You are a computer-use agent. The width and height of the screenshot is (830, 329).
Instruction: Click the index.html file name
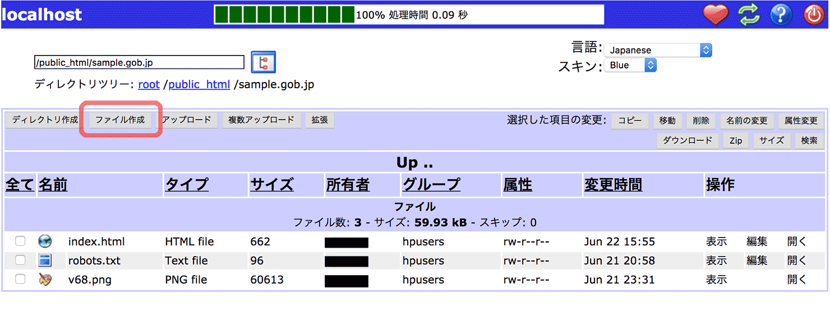click(x=96, y=242)
